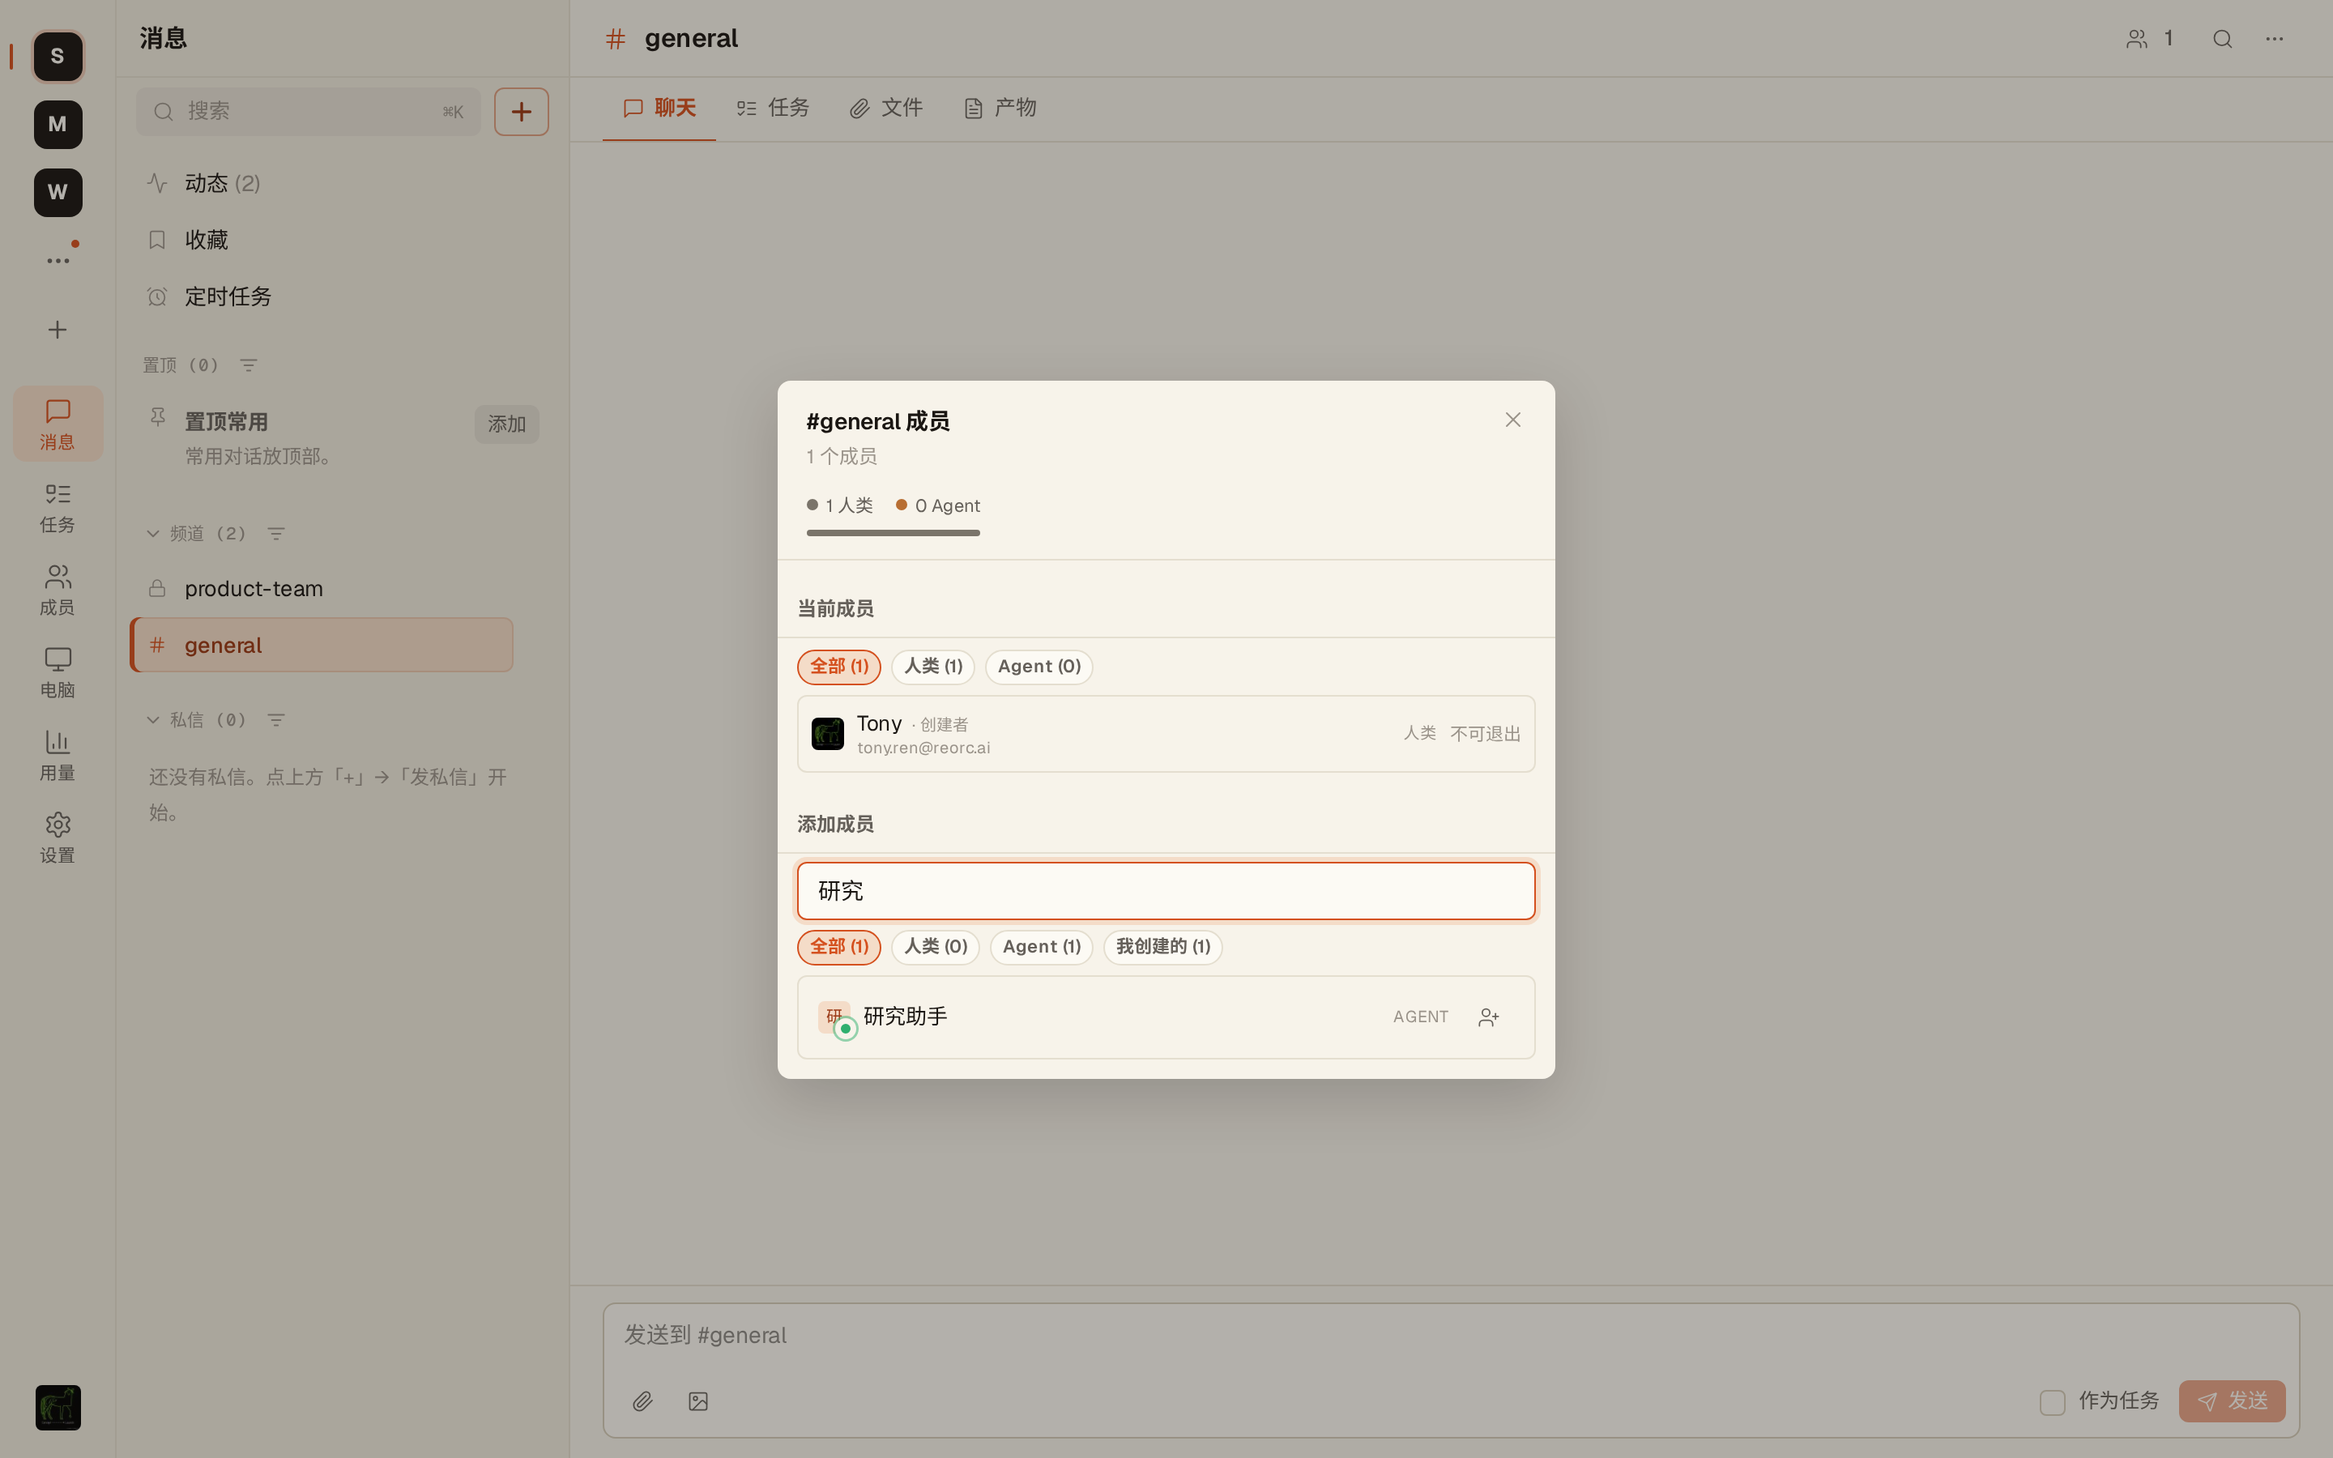Open the 用量 statistics icon

point(58,755)
